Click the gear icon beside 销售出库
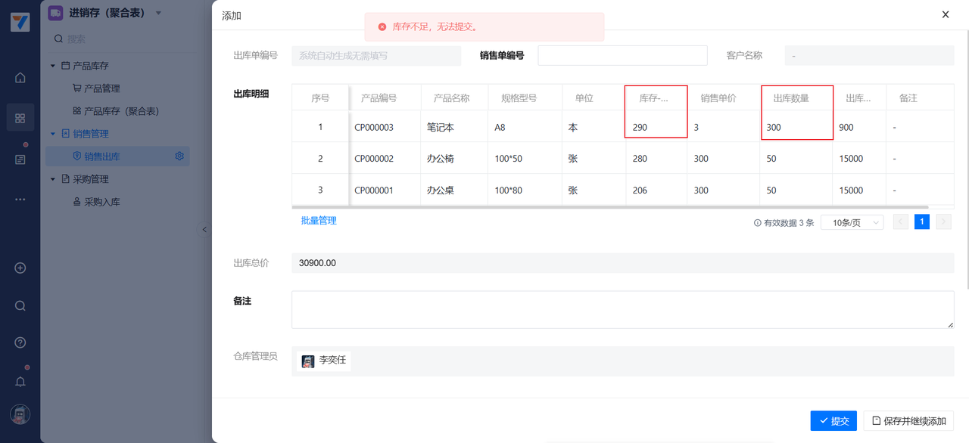This screenshot has height=443, width=969. 179,156
